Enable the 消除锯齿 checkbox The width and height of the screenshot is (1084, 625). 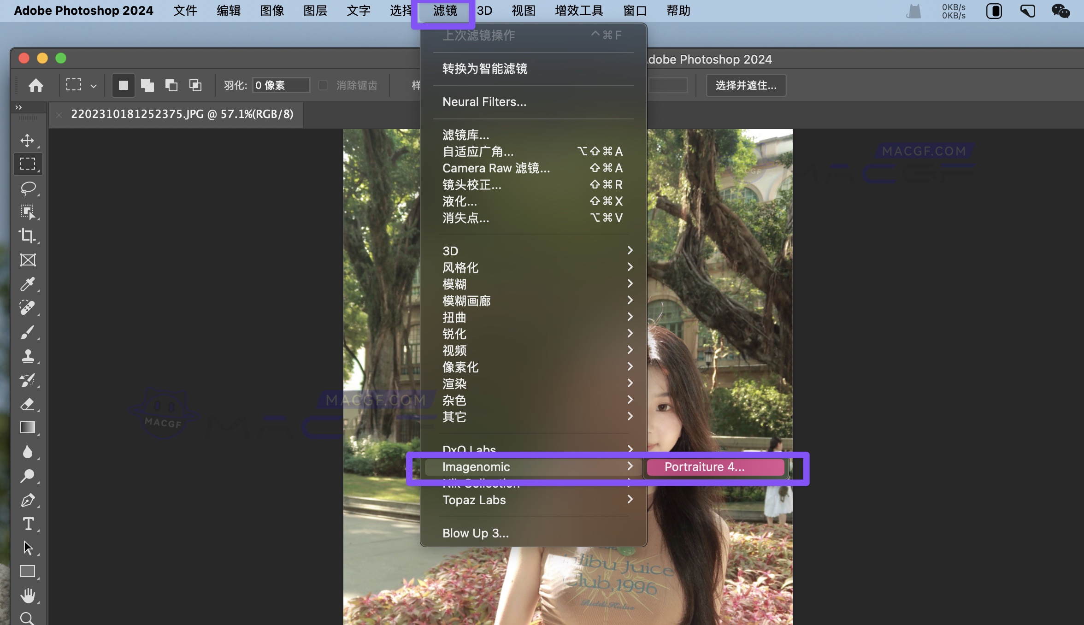click(323, 85)
